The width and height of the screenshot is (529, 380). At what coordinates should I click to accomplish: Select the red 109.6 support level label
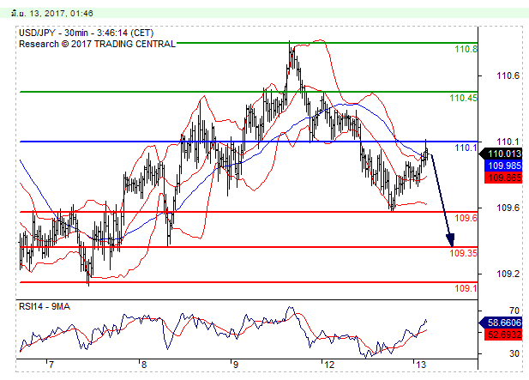click(x=466, y=219)
